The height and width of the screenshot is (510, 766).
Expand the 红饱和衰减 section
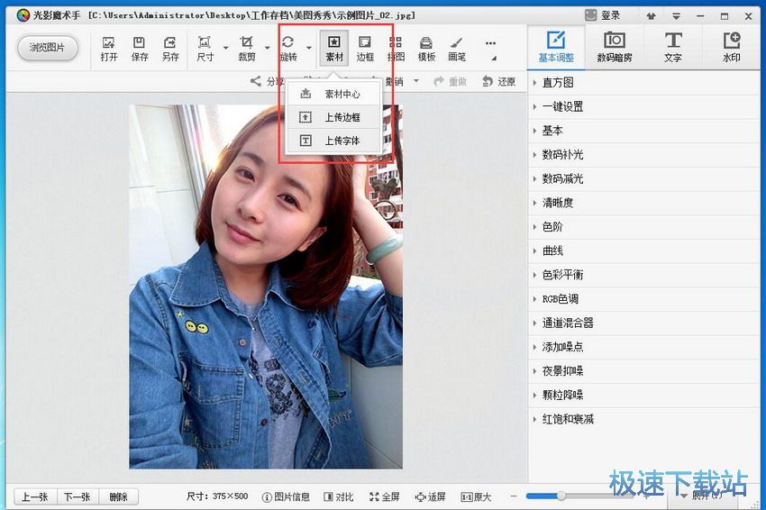pos(643,419)
